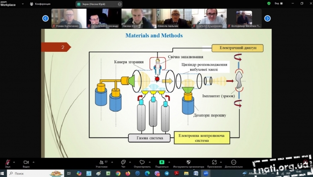The image size is (313, 177).
Task: Show next participant thumbnails with right arrow
Action: pyautogui.click(x=268, y=19)
